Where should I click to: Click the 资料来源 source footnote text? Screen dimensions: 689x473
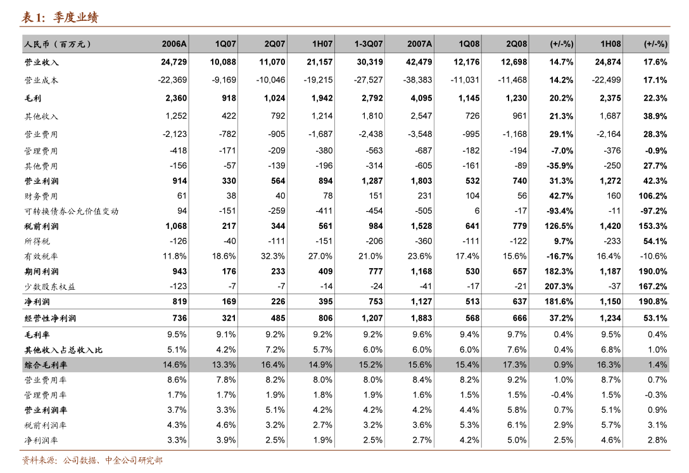point(92,460)
